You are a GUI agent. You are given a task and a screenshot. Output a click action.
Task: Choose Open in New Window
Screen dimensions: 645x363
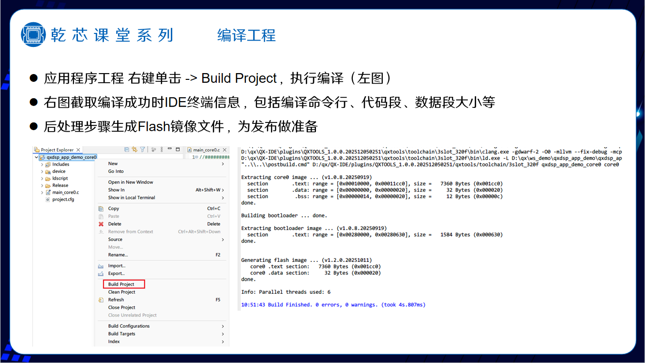131,182
